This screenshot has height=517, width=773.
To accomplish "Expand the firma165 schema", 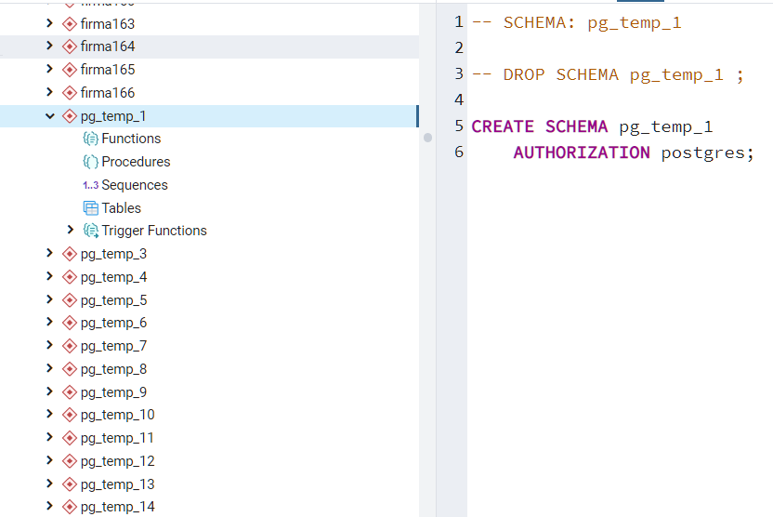I will tap(50, 70).
